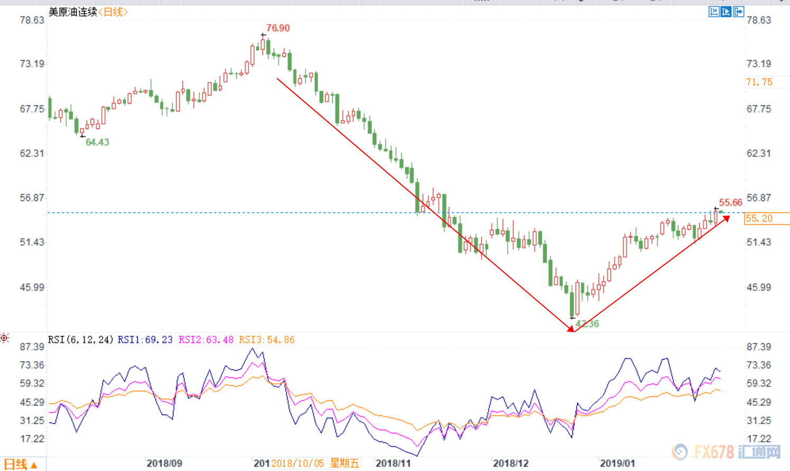790x471 pixels.
Task: Click the 2019/01 date on time axis
Action: 617,463
